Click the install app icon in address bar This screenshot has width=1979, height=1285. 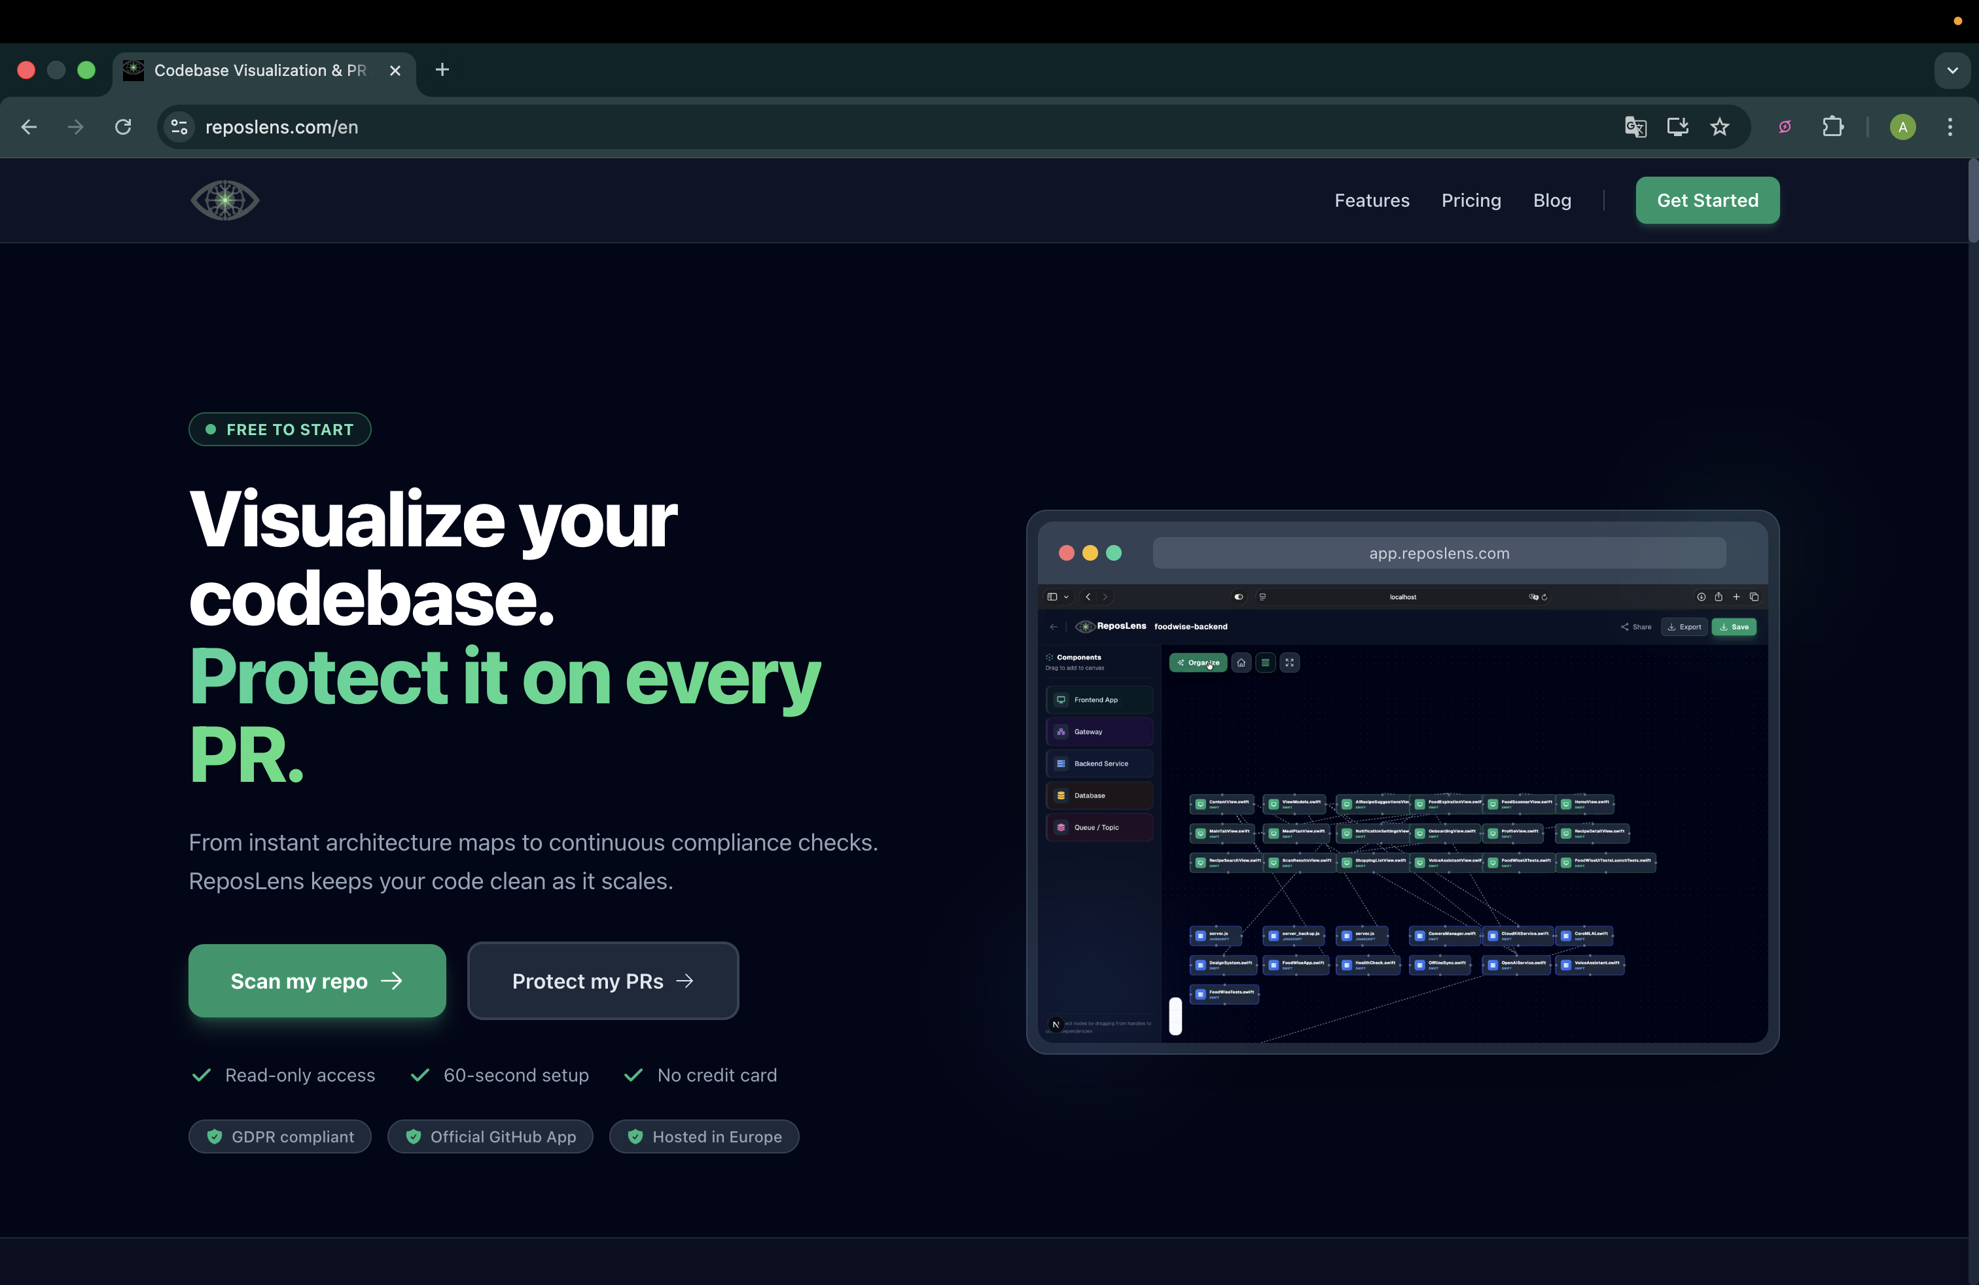(x=1677, y=127)
